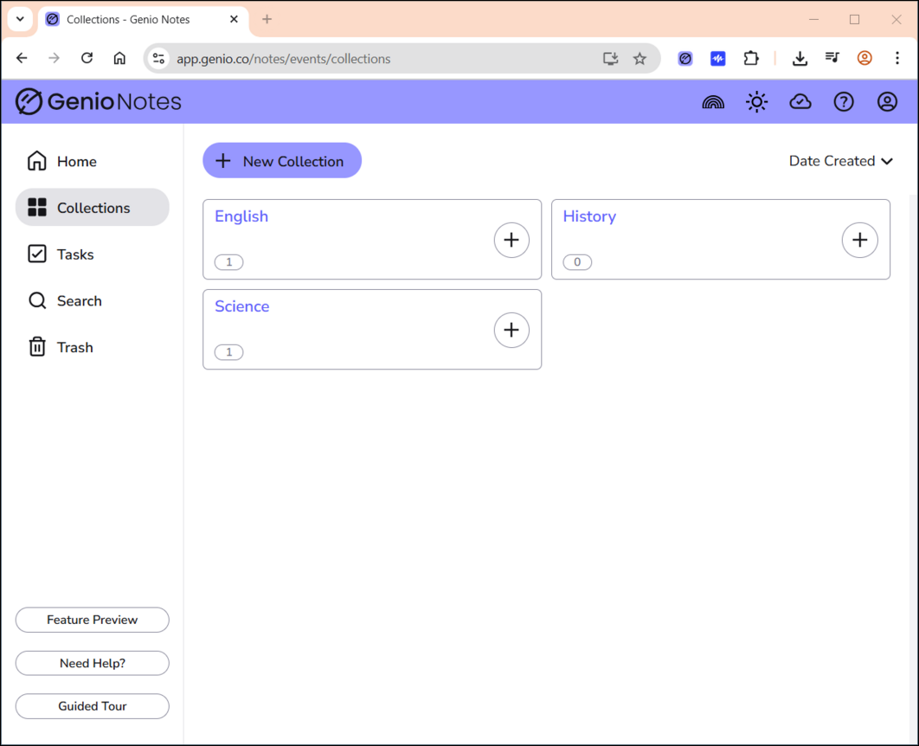
Task: Toggle light mode with sun icon
Action: point(757,102)
